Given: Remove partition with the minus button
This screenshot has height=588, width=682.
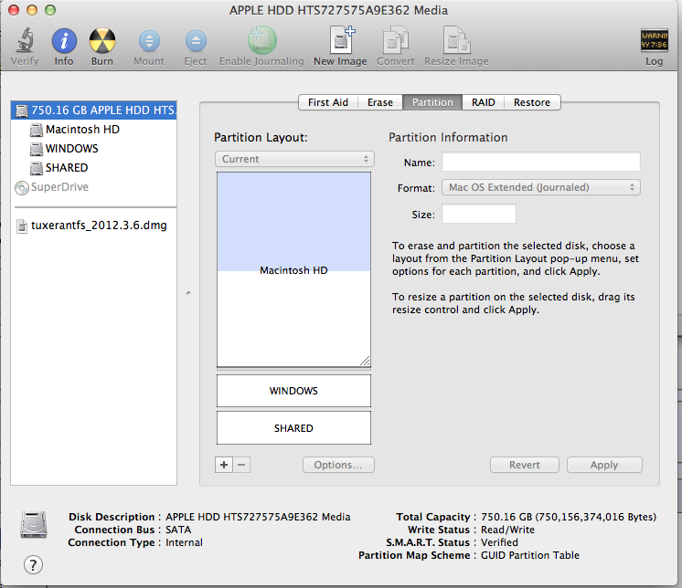Looking at the screenshot, I should [242, 465].
